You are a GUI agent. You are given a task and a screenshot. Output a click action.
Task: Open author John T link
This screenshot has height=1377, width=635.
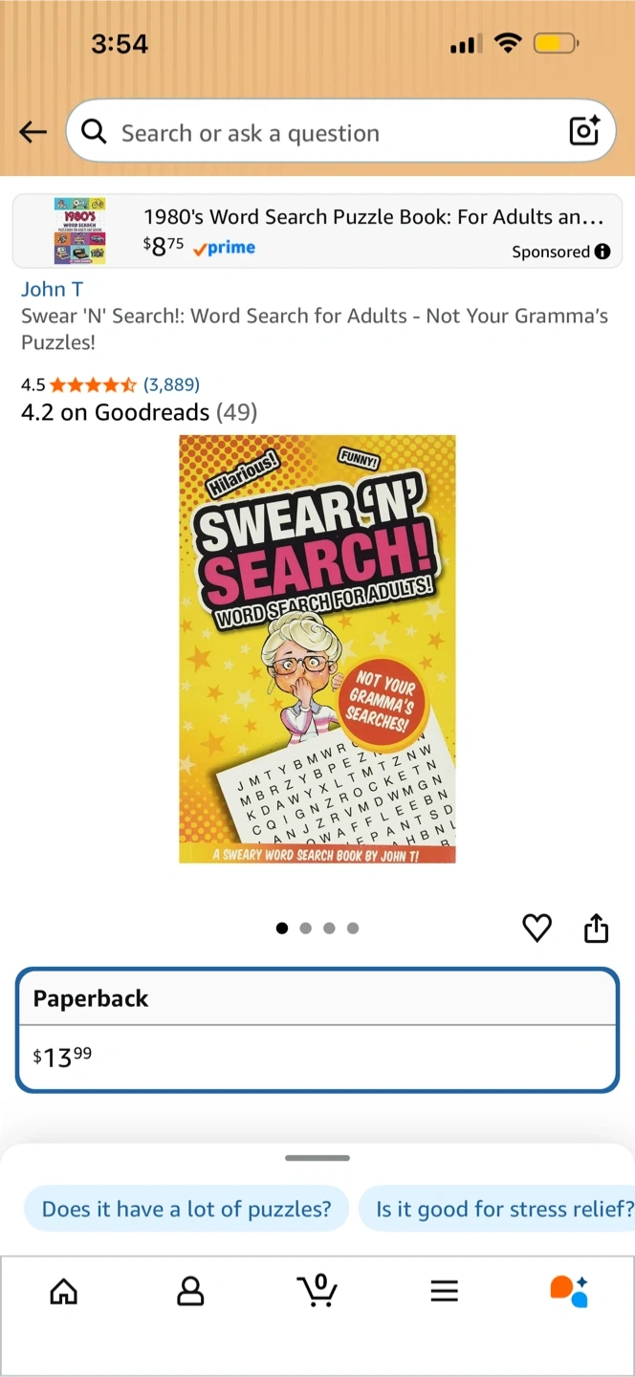(x=53, y=289)
